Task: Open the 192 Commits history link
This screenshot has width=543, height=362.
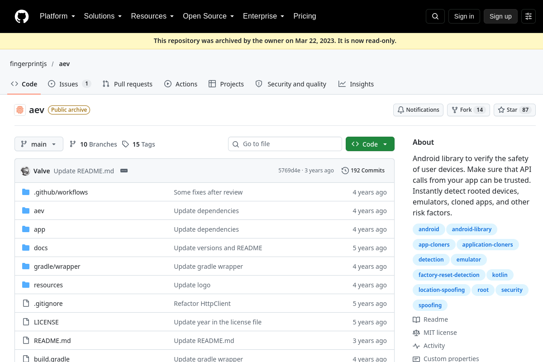Action: (x=363, y=171)
